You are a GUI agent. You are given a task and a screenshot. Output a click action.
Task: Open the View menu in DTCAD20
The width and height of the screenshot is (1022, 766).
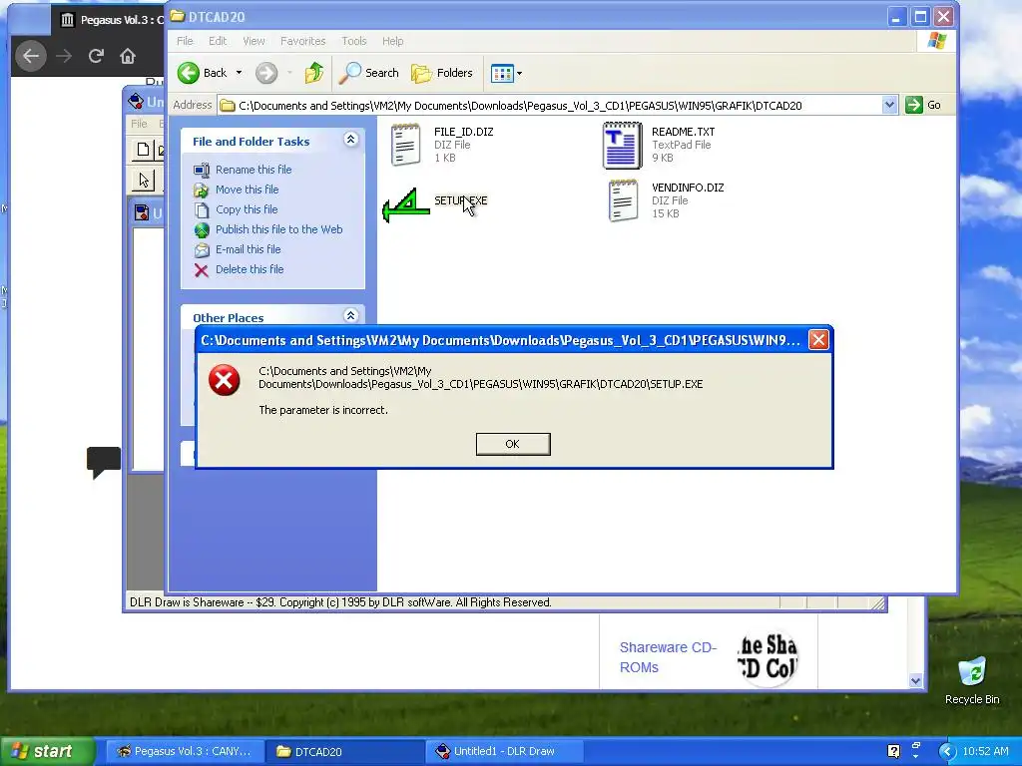[254, 41]
